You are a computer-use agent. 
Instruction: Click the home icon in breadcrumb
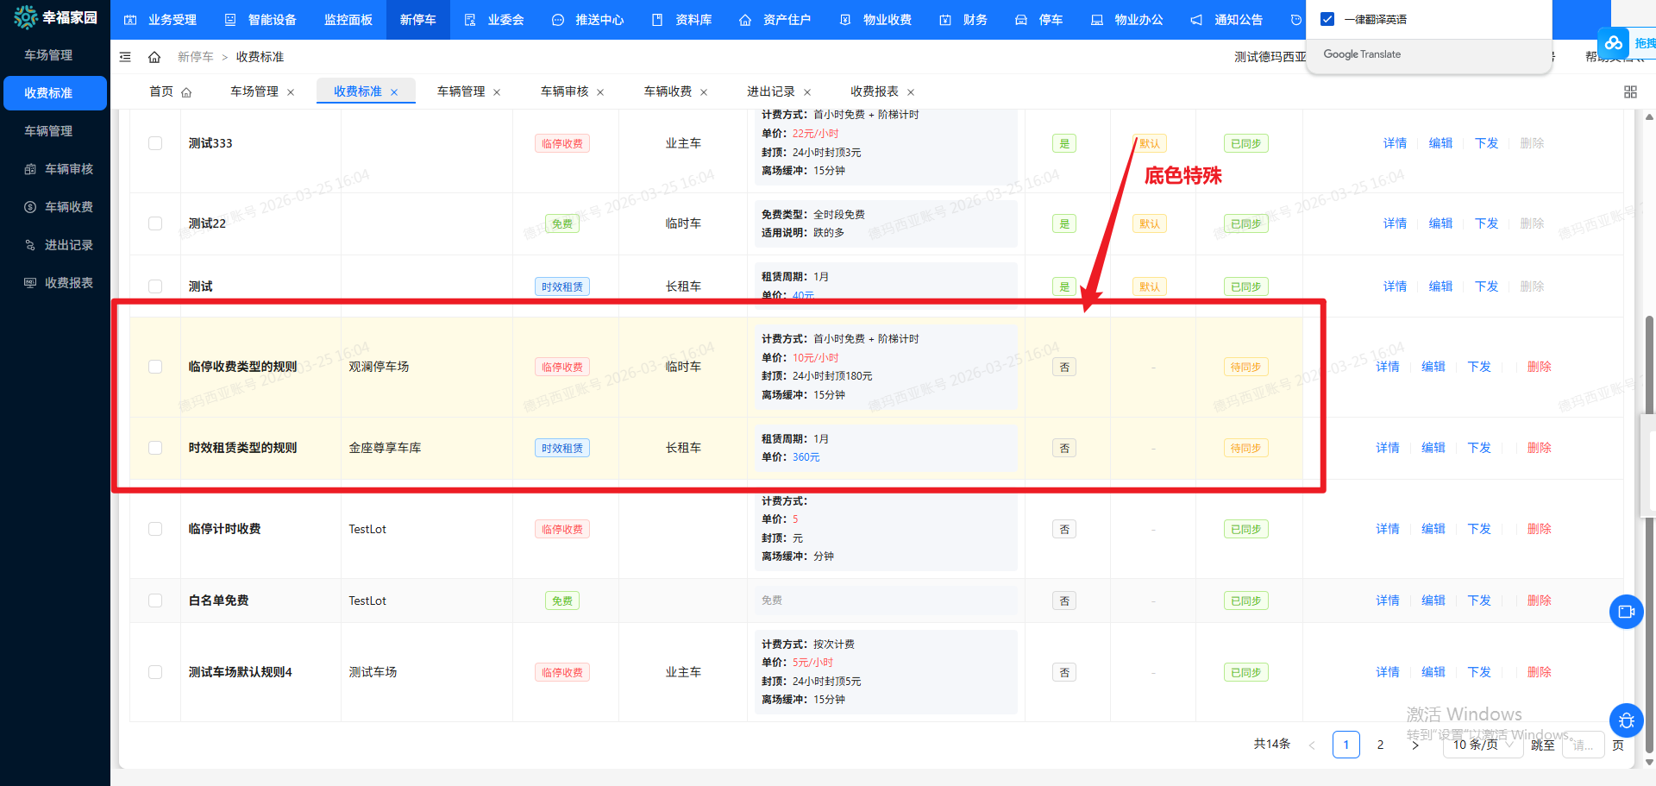tap(154, 57)
